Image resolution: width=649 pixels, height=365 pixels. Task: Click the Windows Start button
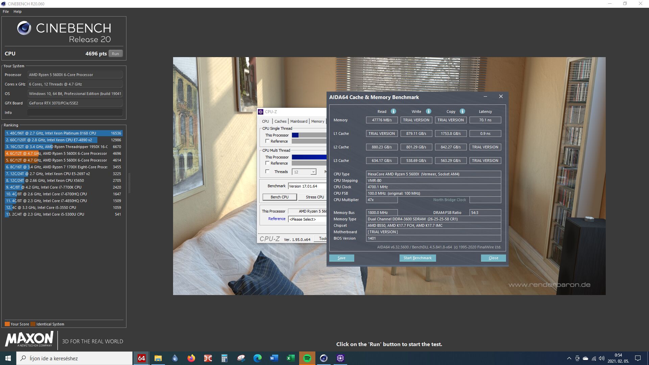click(8, 358)
